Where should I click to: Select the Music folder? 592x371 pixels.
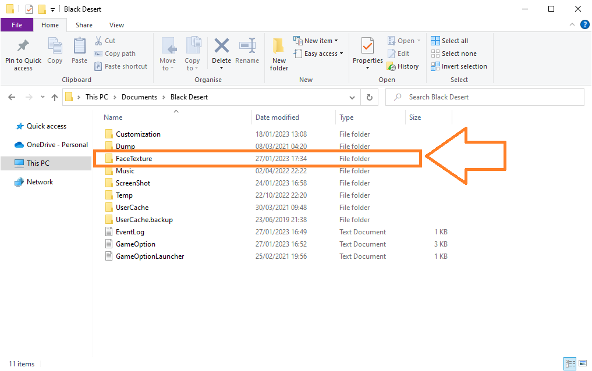click(x=125, y=171)
